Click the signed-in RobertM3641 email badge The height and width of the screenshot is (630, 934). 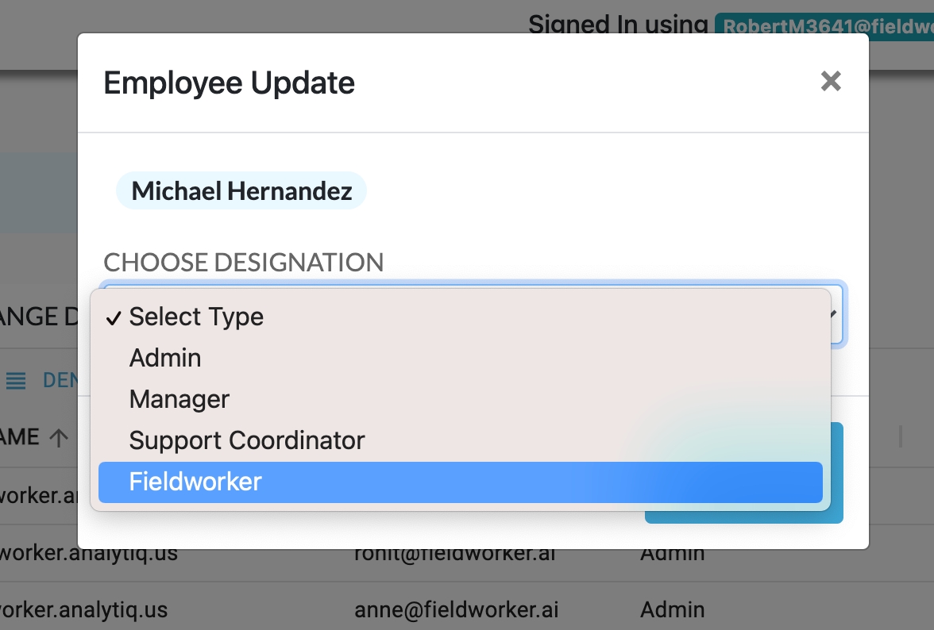pyautogui.click(x=826, y=25)
